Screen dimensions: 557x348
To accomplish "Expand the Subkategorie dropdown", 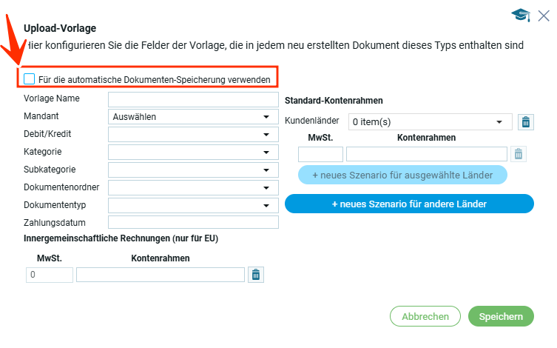I will pyautogui.click(x=193, y=170).
